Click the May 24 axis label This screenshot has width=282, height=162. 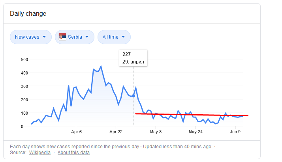pos(196,132)
